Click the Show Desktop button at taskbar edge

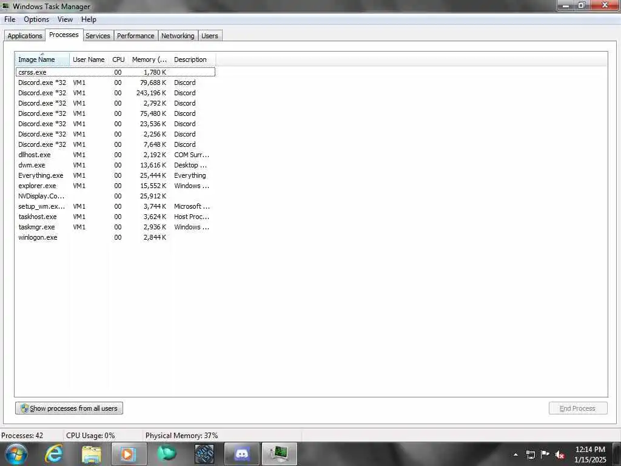click(617, 454)
